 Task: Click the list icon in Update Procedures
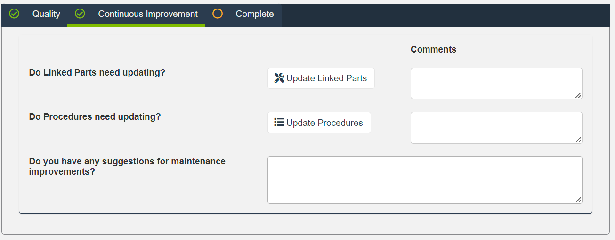[279, 123]
